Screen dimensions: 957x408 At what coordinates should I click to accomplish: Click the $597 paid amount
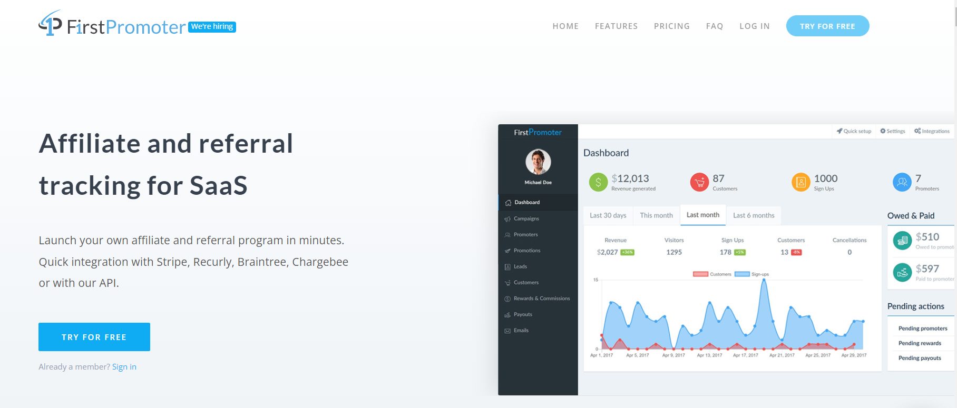(927, 268)
